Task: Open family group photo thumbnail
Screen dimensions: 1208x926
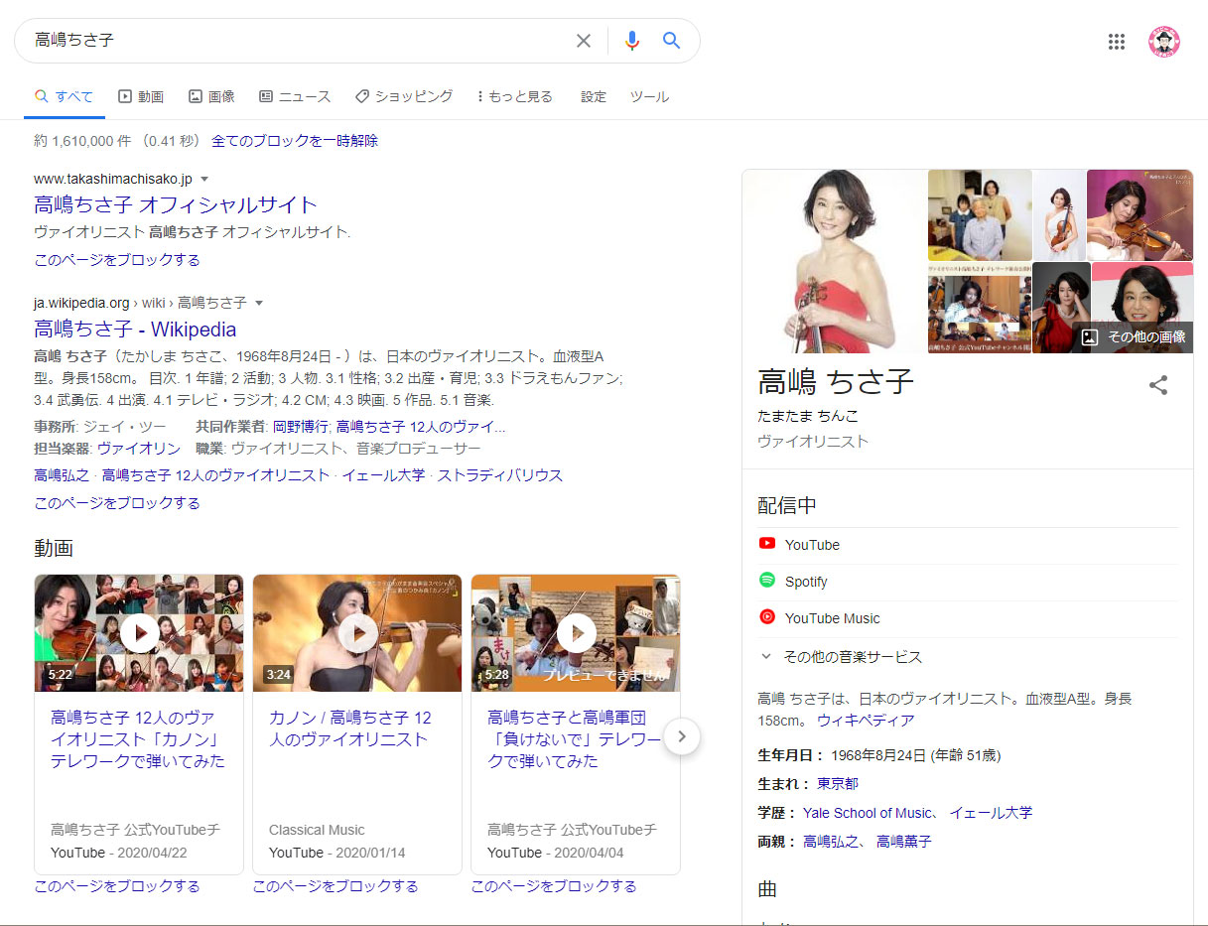Action: (x=980, y=215)
